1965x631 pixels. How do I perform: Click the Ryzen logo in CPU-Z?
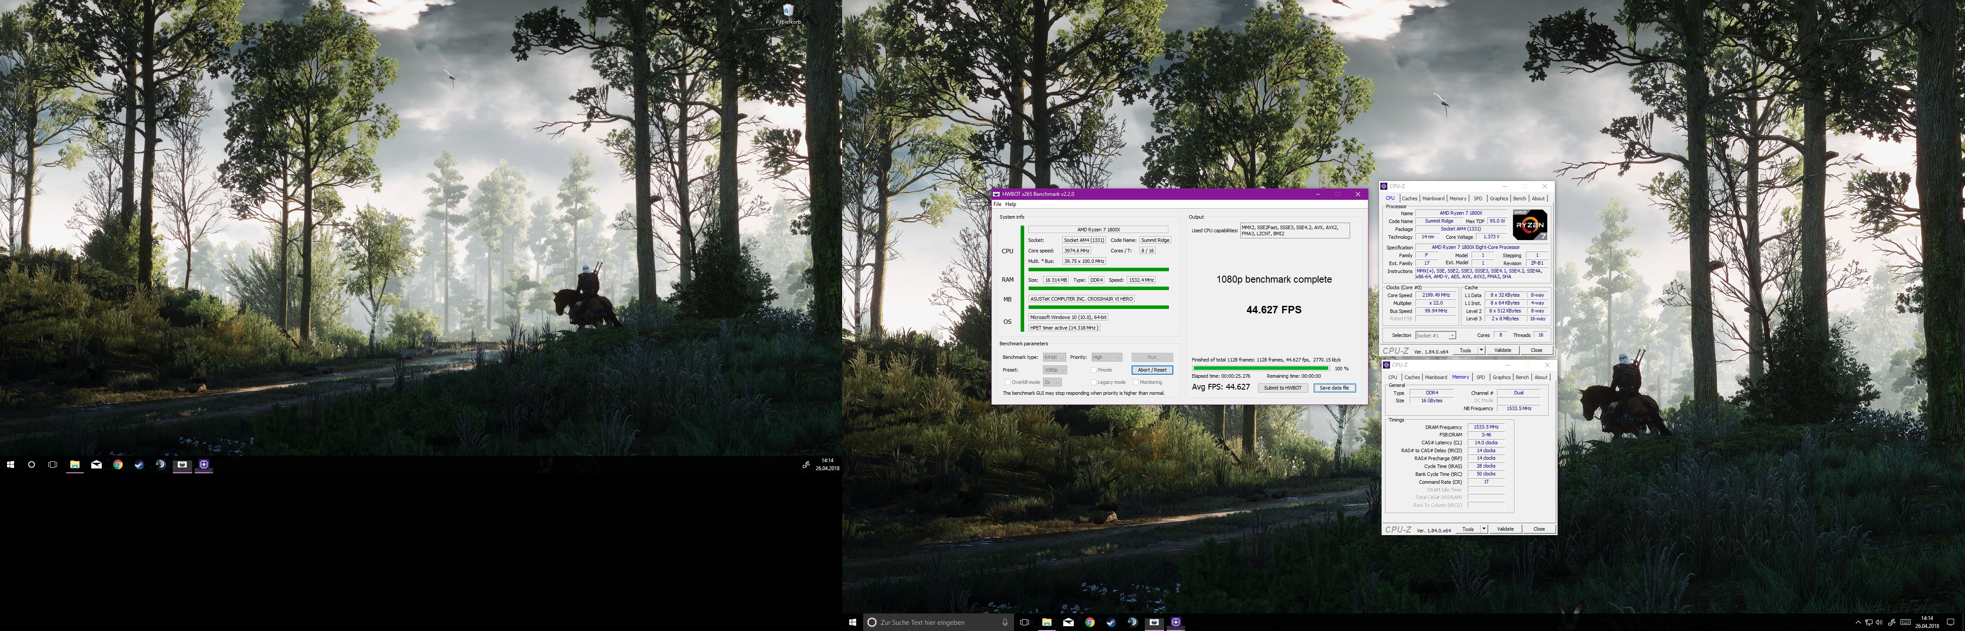[1529, 225]
